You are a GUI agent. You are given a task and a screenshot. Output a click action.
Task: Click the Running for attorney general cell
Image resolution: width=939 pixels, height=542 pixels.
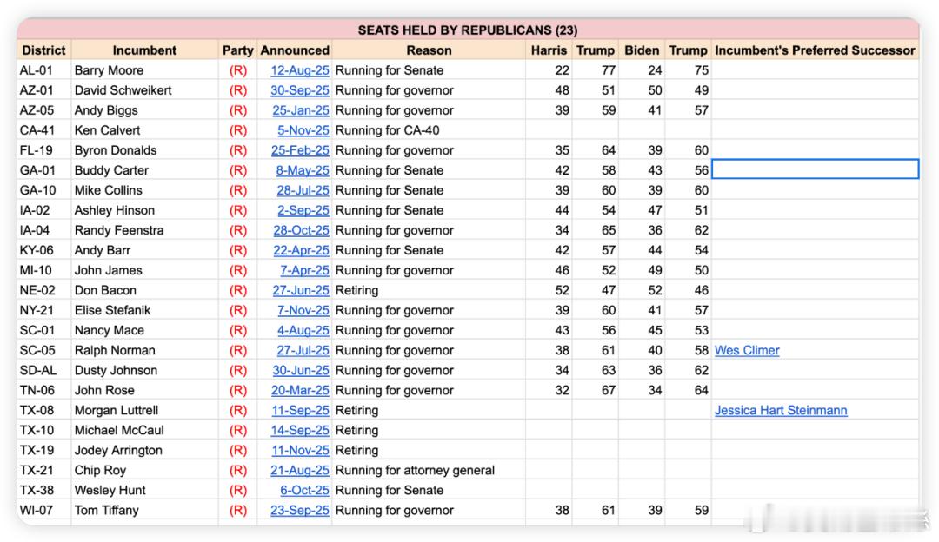click(x=429, y=470)
